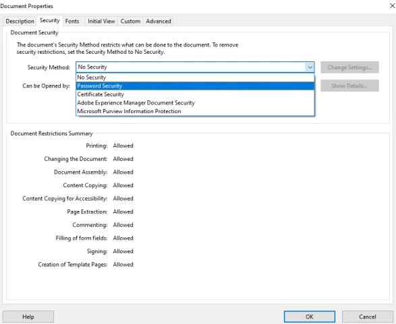Open Help for document properties
This screenshot has height=324, width=396.
pos(28,317)
